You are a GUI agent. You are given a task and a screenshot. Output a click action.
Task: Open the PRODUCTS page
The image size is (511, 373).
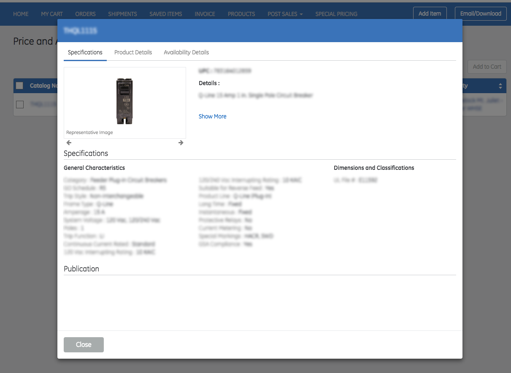[x=241, y=14]
